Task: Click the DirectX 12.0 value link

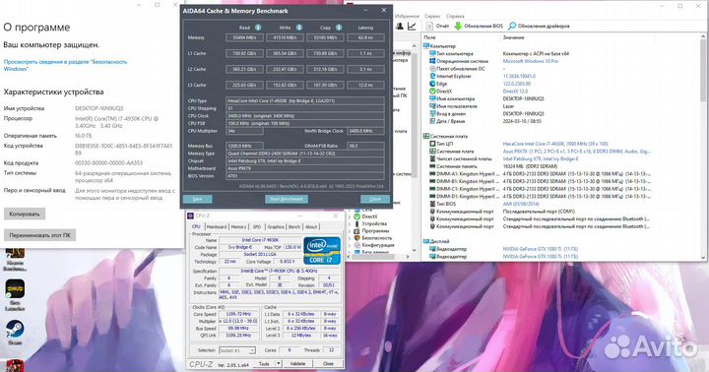Action: click(x=515, y=91)
